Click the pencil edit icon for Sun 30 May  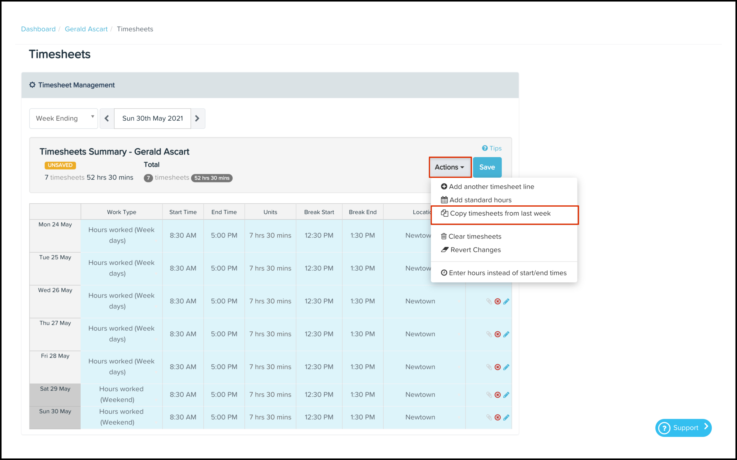tap(506, 417)
